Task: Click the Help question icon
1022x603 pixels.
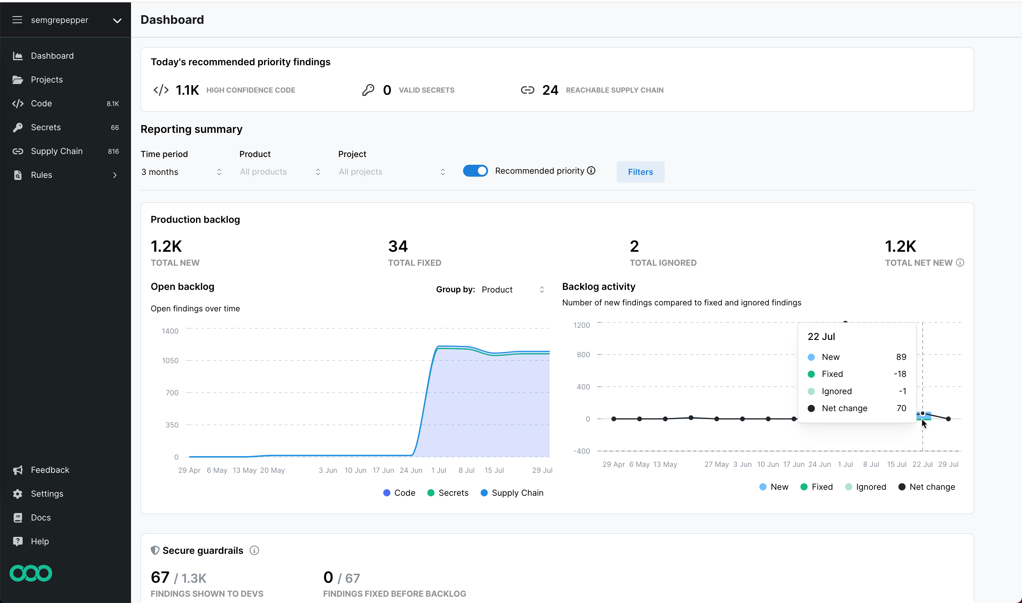Action: pos(18,541)
